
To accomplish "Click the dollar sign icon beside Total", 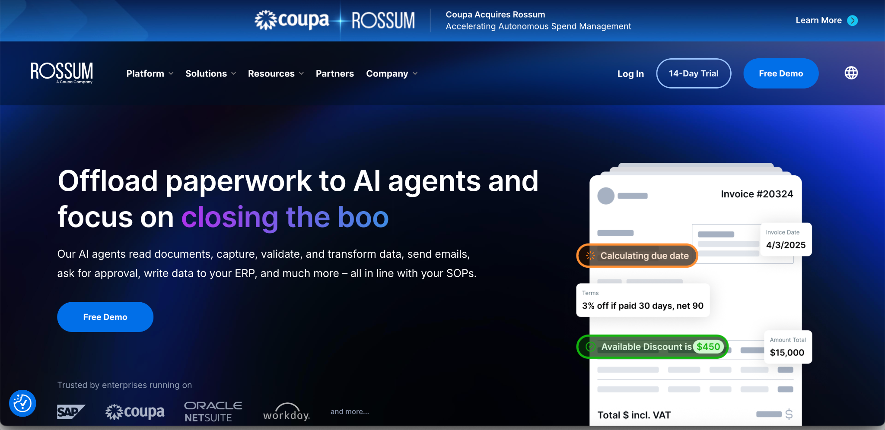I will pyautogui.click(x=789, y=414).
